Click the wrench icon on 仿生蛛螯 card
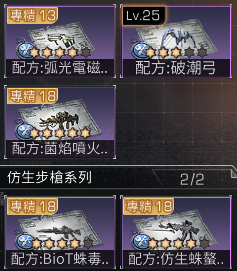Image resolution: width=237 pixels, height=271 pixels. tap(141, 242)
